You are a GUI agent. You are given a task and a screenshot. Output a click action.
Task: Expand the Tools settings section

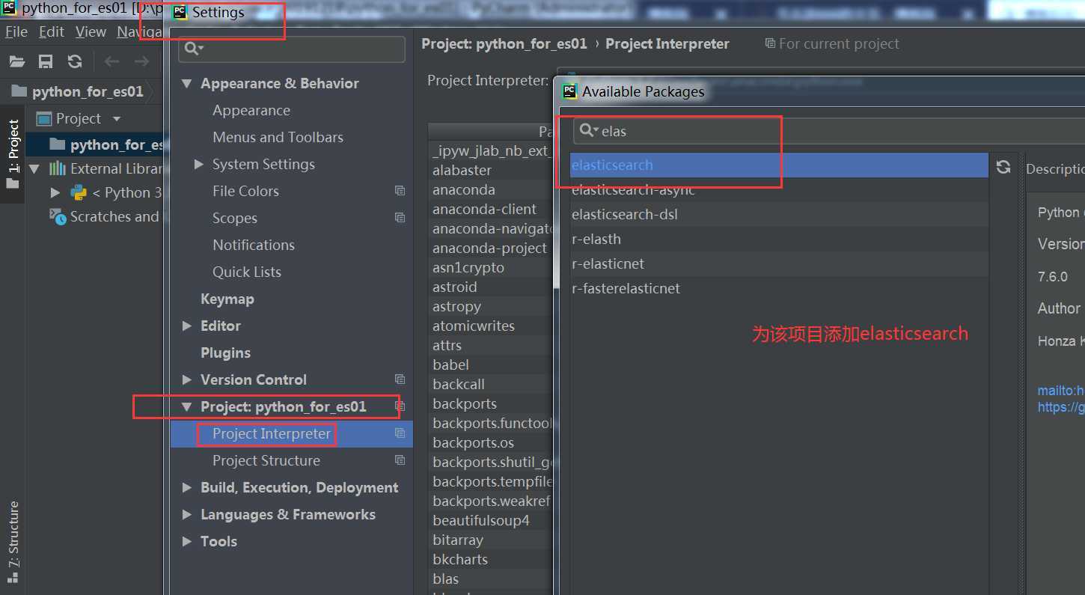(x=186, y=541)
